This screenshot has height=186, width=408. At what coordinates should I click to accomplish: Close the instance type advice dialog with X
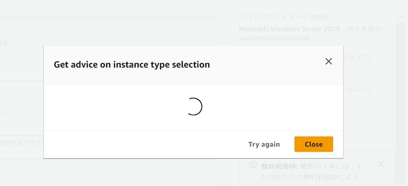(x=328, y=61)
